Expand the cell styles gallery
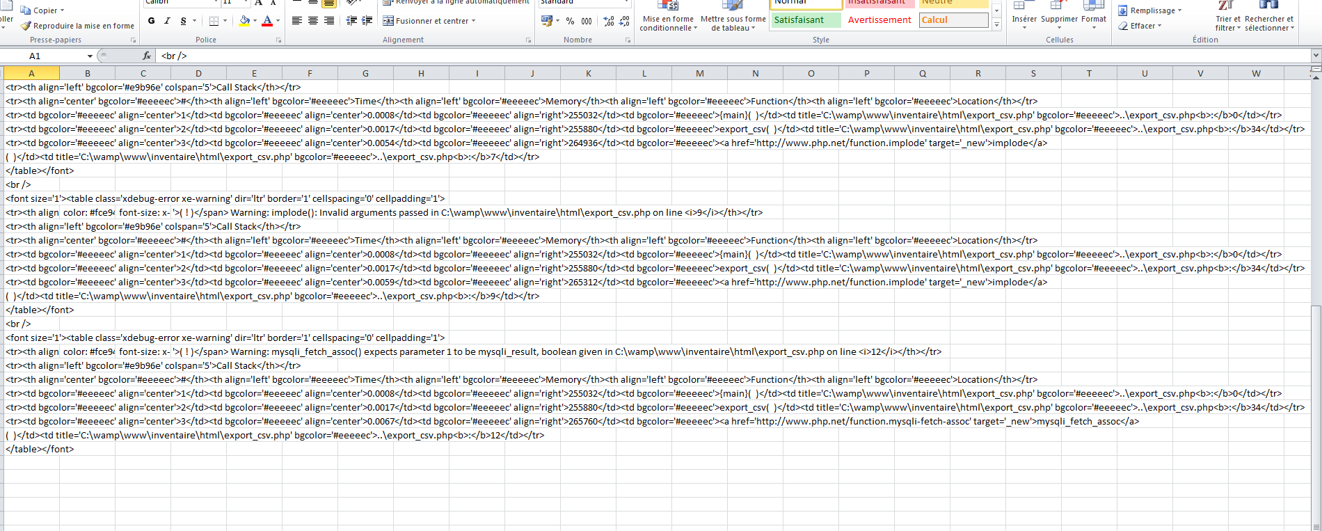This screenshot has height=531, width=1322. 996,25
